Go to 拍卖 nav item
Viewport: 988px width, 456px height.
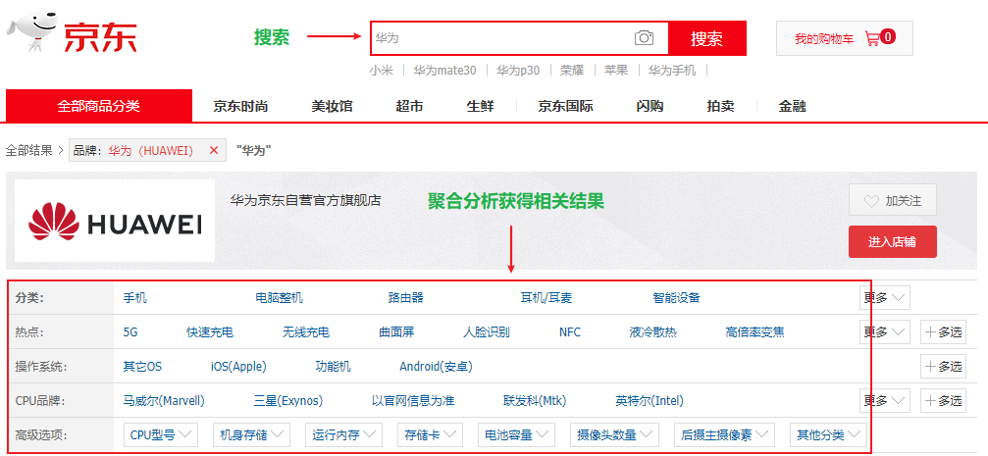(720, 107)
